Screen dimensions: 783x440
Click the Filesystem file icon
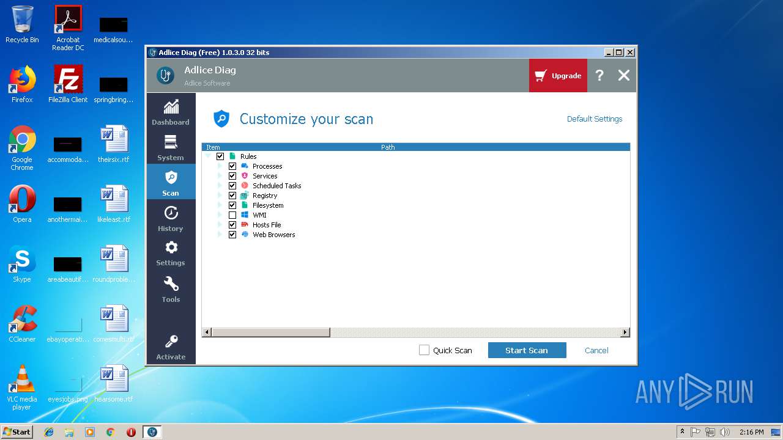coord(245,205)
